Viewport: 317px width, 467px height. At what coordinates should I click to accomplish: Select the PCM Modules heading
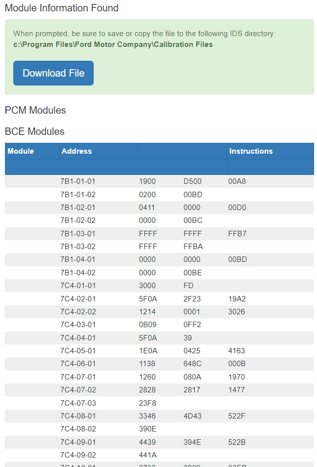(x=35, y=110)
